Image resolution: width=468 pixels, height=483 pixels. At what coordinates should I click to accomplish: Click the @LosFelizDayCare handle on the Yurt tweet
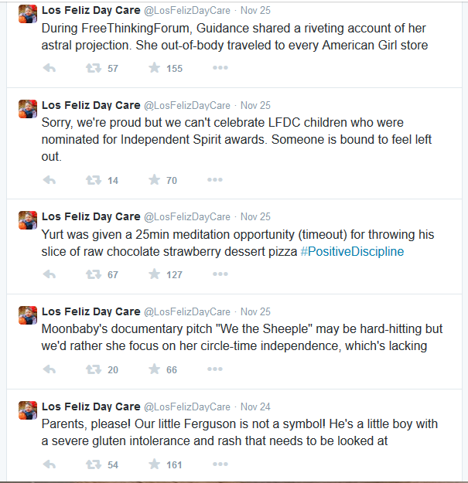tap(187, 216)
